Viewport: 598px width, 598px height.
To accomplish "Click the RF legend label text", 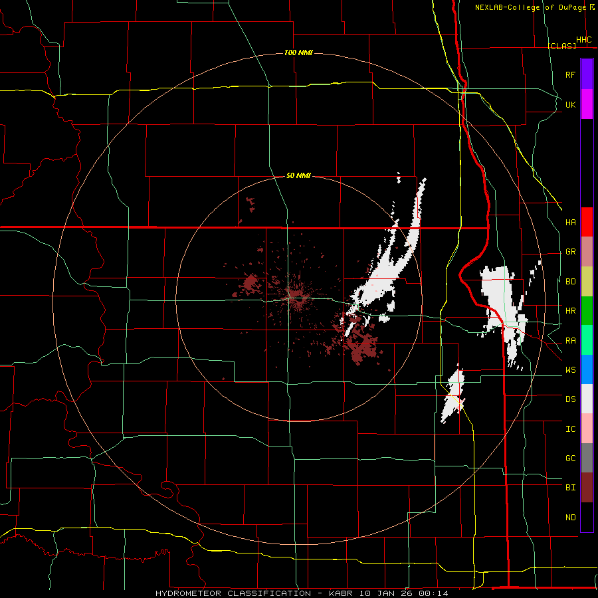I will (x=570, y=74).
